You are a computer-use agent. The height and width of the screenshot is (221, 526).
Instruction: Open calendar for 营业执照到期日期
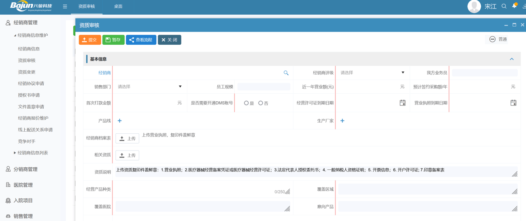pos(513,103)
